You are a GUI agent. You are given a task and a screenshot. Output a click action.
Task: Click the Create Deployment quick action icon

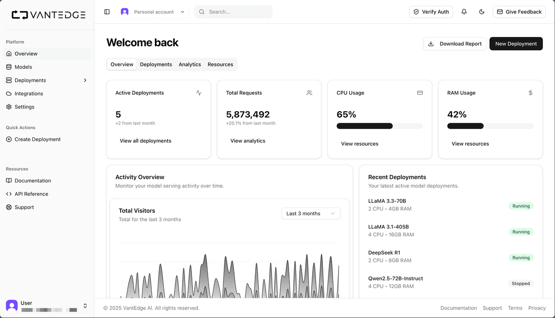[8, 139]
